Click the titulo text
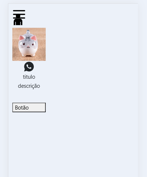This screenshot has height=177, width=147. coord(29,77)
